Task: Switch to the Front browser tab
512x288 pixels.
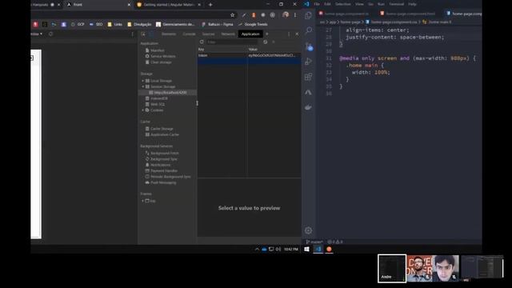Action: pyautogui.click(x=97, y=5)
